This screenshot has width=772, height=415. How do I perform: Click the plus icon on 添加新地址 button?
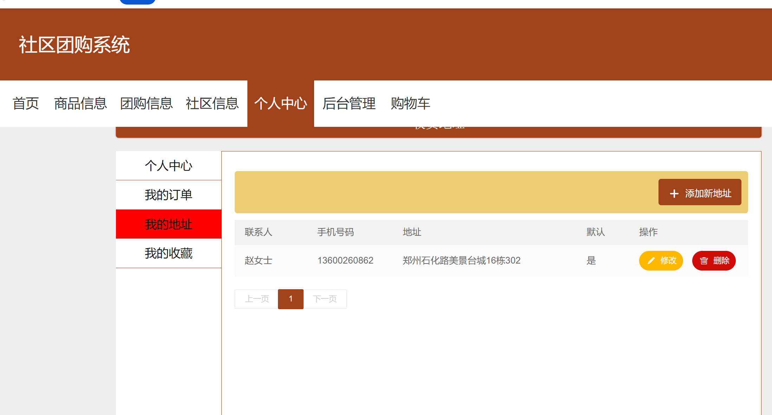674,193
